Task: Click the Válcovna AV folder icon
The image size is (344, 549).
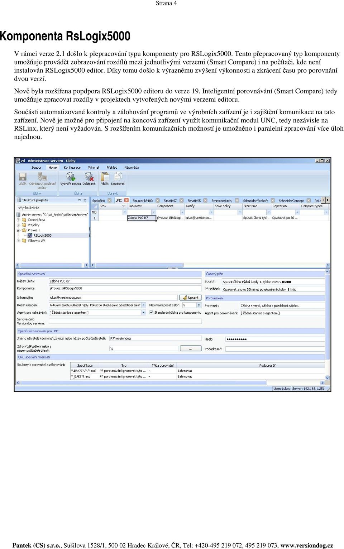Action: click(x=24, y=241)
